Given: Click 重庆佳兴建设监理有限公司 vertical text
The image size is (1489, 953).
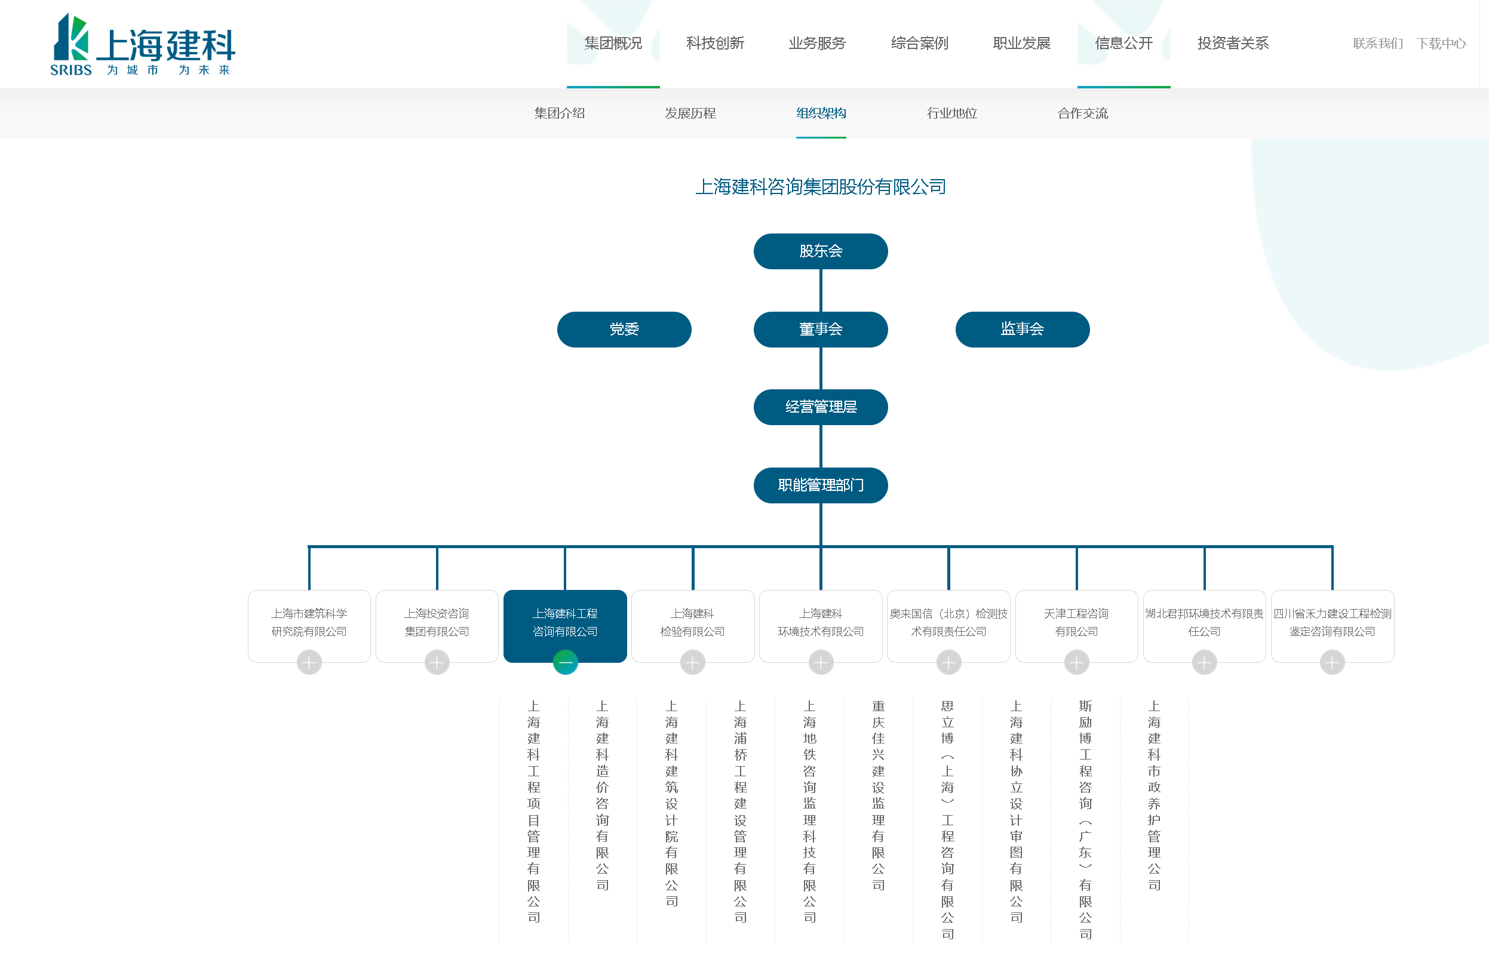Looking at the screenshot, I should [878, 795].
